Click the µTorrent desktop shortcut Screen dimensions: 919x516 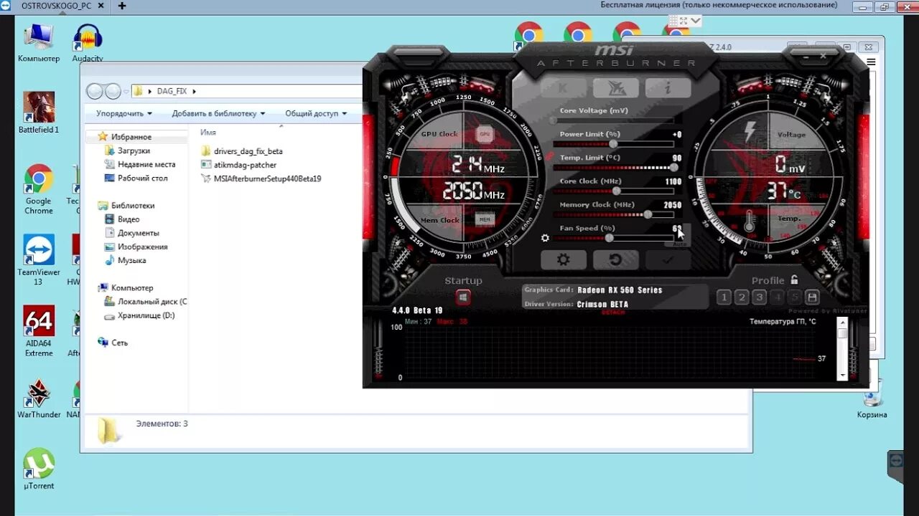[x=39, y=469]
